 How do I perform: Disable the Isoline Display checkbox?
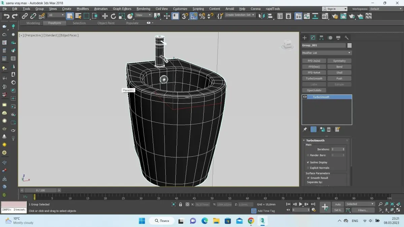308,162
